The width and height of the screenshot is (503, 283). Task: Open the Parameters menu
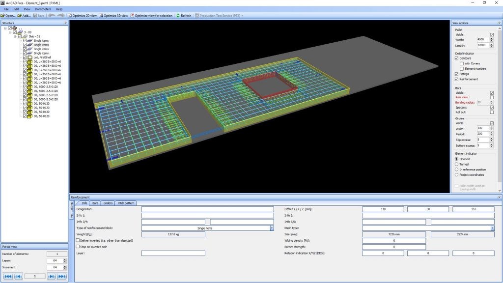tap(43, 9)
